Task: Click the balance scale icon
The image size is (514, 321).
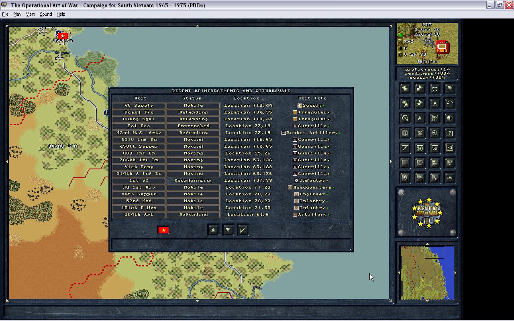Action: click(x=449, y=163)
